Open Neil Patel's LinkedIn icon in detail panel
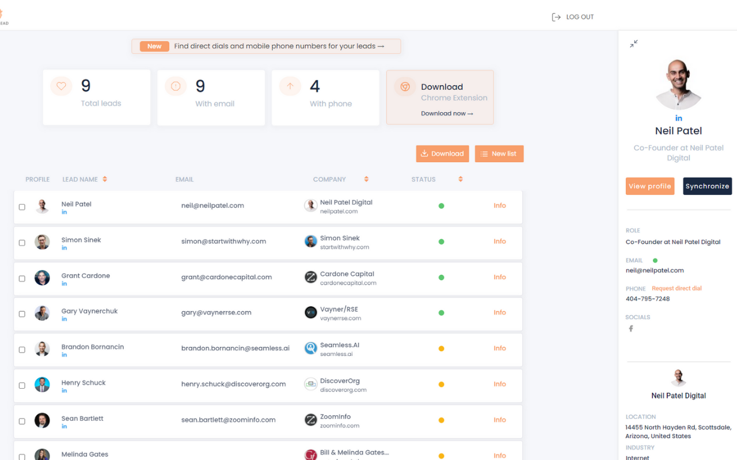 coord(679,118)
